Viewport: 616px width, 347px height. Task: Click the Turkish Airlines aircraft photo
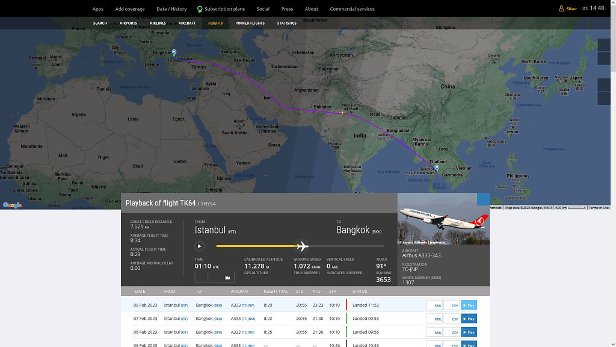coord(444,219)
